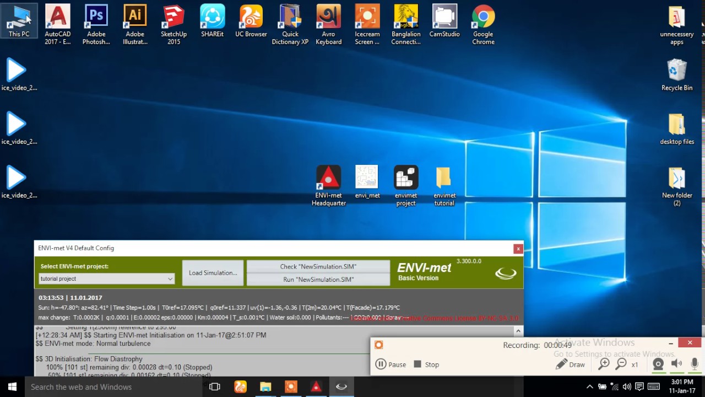Expand the hidden system tray icons chevron
This screenshot has height=397, width=705.
(589, 387)
